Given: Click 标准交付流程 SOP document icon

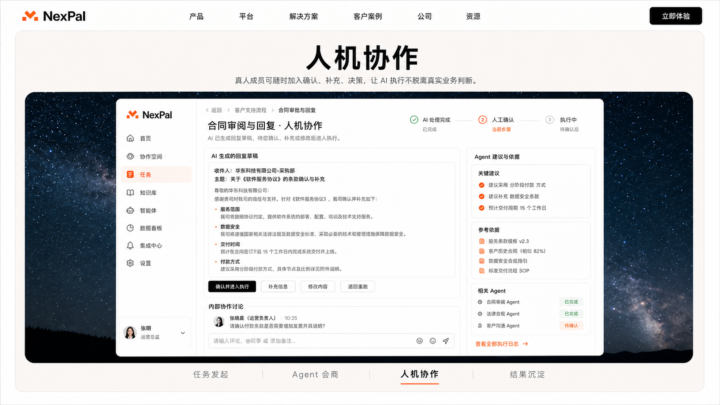Looking at the screenshot, I should point(482,271).
